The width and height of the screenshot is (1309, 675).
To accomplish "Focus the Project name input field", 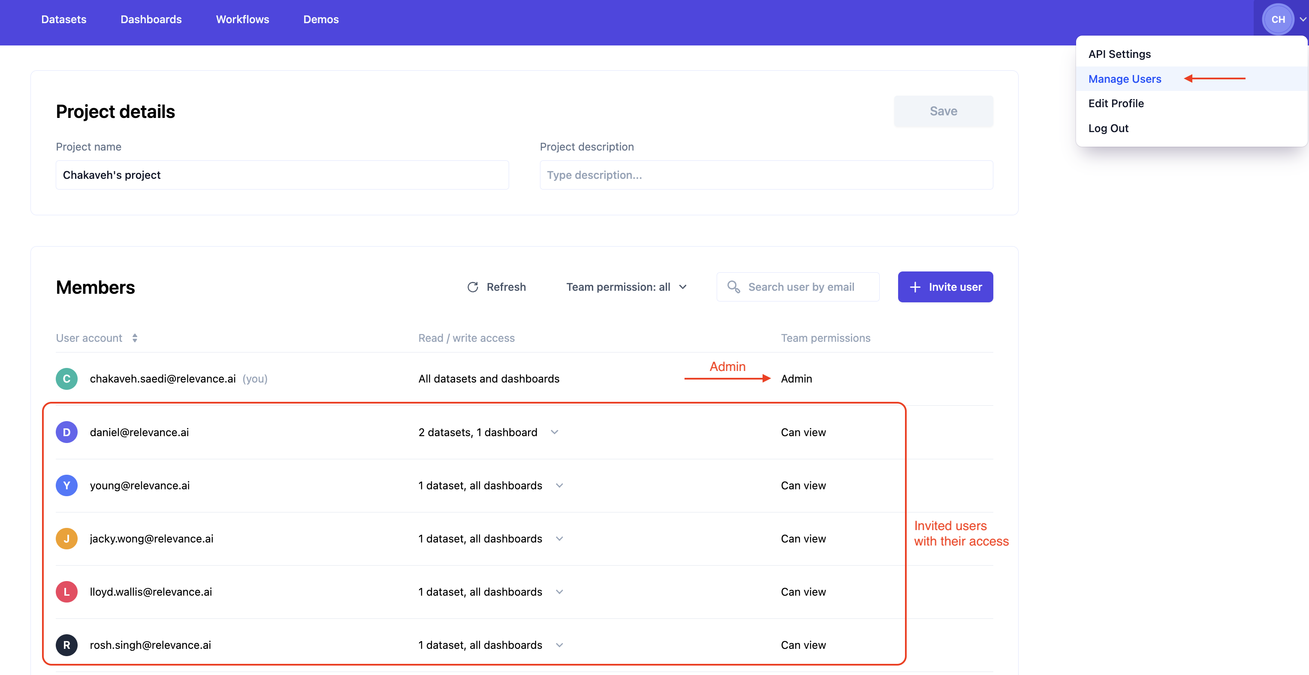I will [282, 175].
